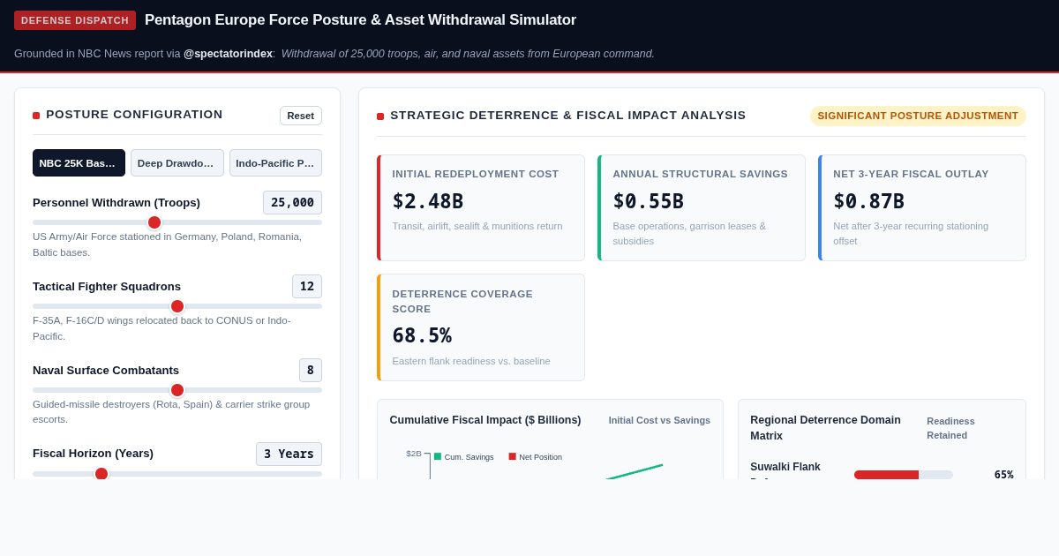Image resolution: width=1059 pixels, height=556 pixels.
Task: Click the Fiscal Horizon (Years) label
Action: [93, 453]
